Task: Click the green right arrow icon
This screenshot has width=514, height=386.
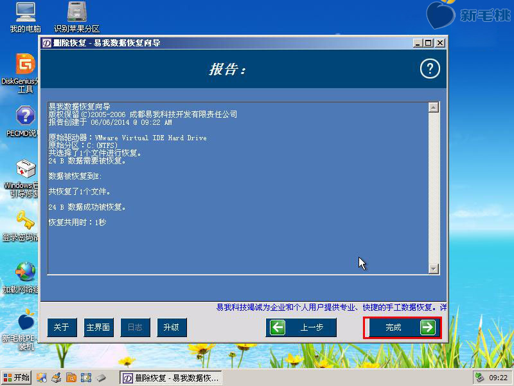Action: pos(428,327)
